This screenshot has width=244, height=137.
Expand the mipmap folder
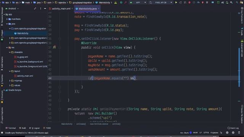pyautogui.click(x=10, y=81)
